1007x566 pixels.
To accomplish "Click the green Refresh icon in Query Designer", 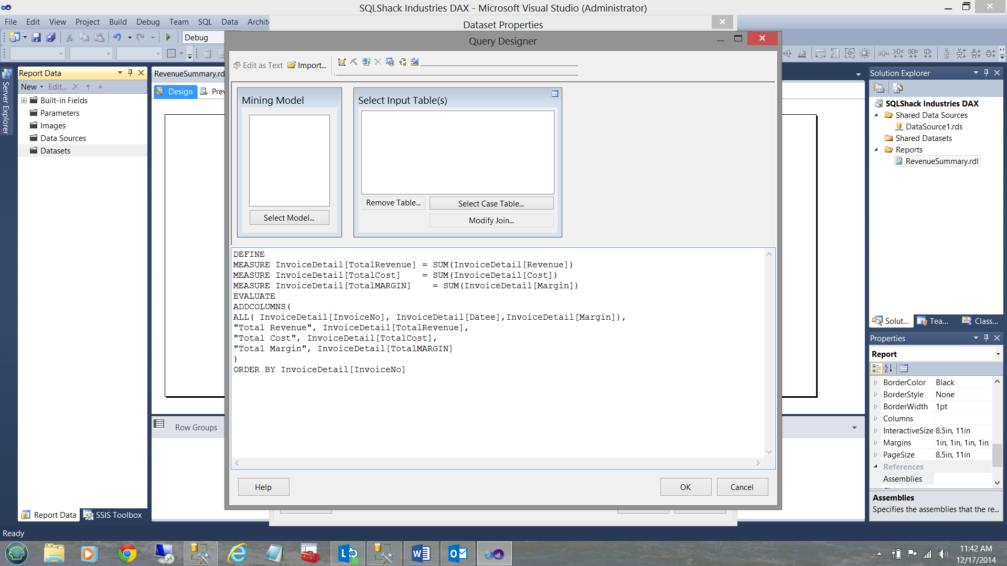I will (402, 62).
